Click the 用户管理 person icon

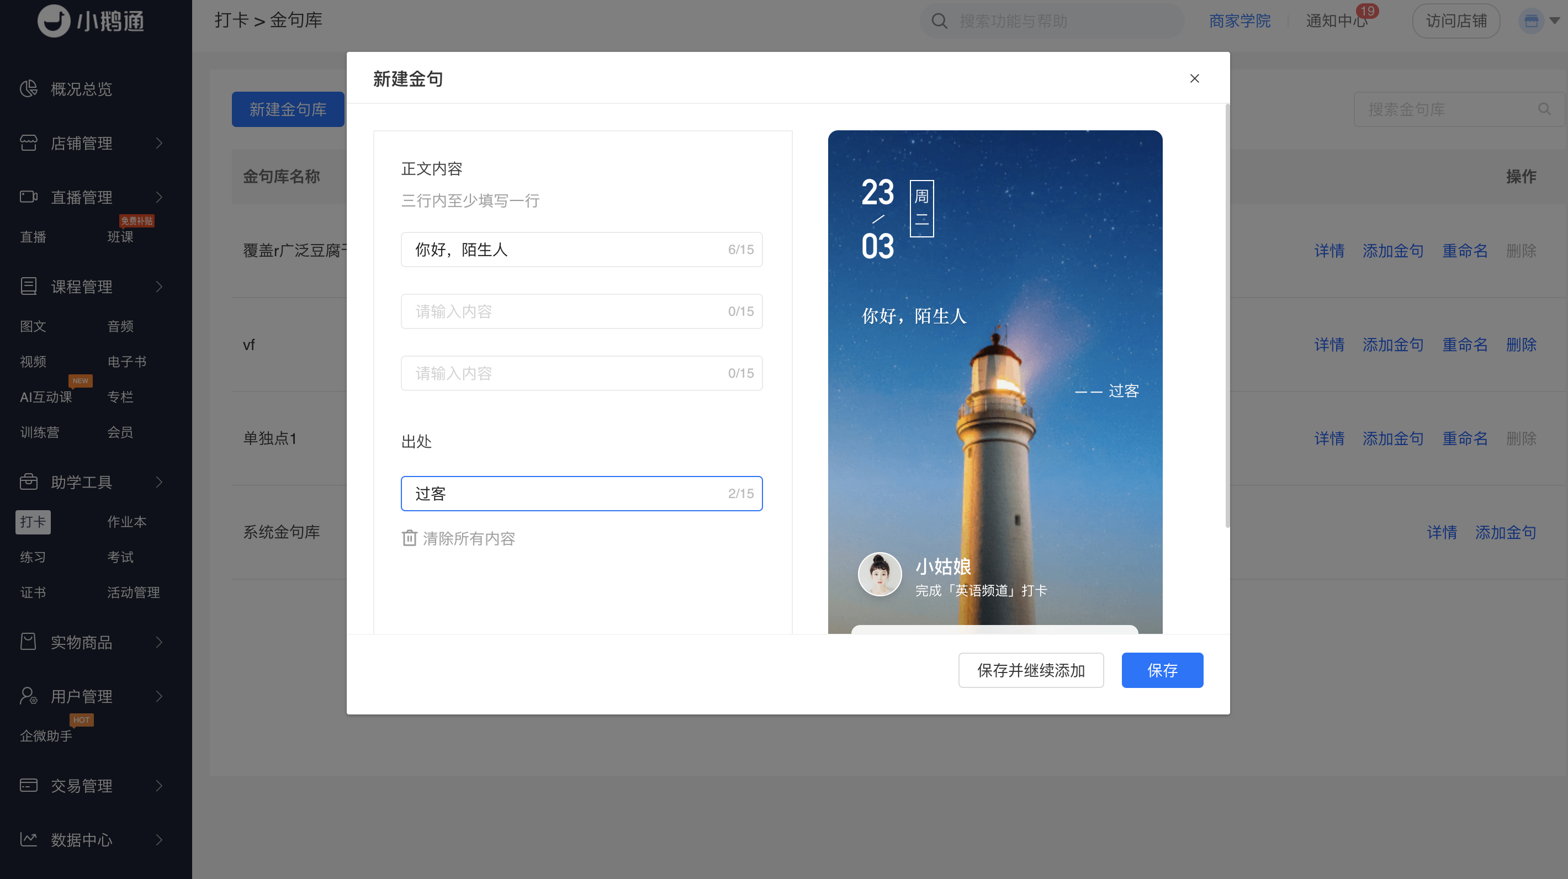tap(29, 695)
